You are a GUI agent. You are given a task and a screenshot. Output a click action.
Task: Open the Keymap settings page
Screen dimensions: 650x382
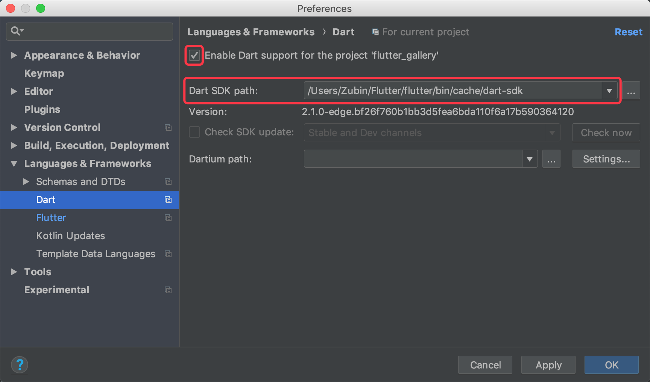point(44,73)
